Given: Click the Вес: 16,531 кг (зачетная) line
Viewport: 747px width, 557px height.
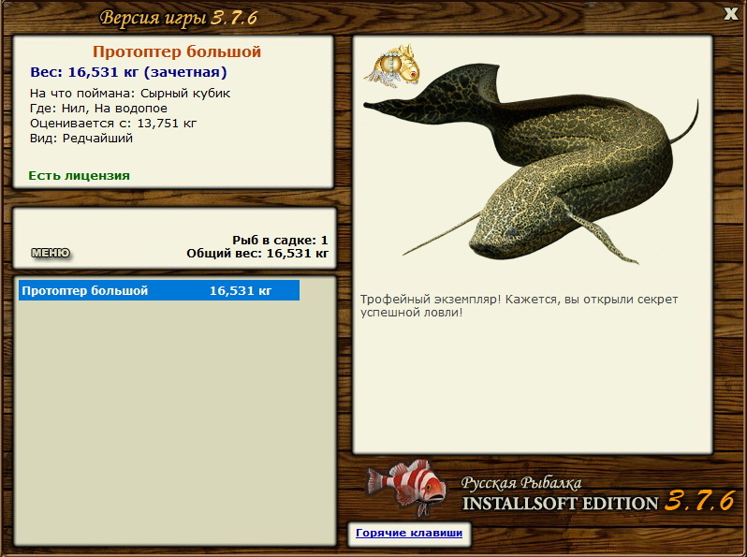Looking at the screenshot, I should click(x=128, y=72).
